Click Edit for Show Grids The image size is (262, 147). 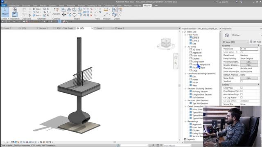[x=249, y=78]
